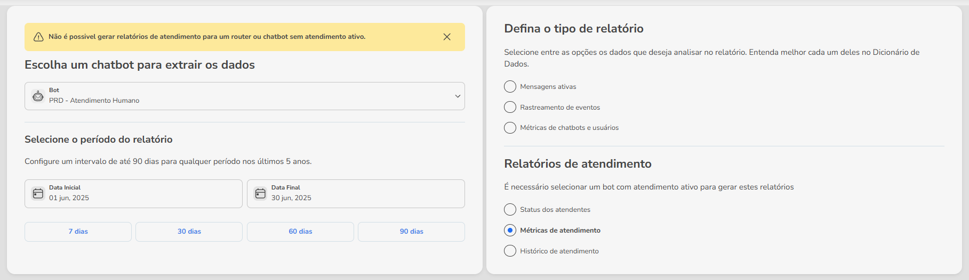Click the robot icon in Bot selector
969x280 pixels.
(38, 96)
